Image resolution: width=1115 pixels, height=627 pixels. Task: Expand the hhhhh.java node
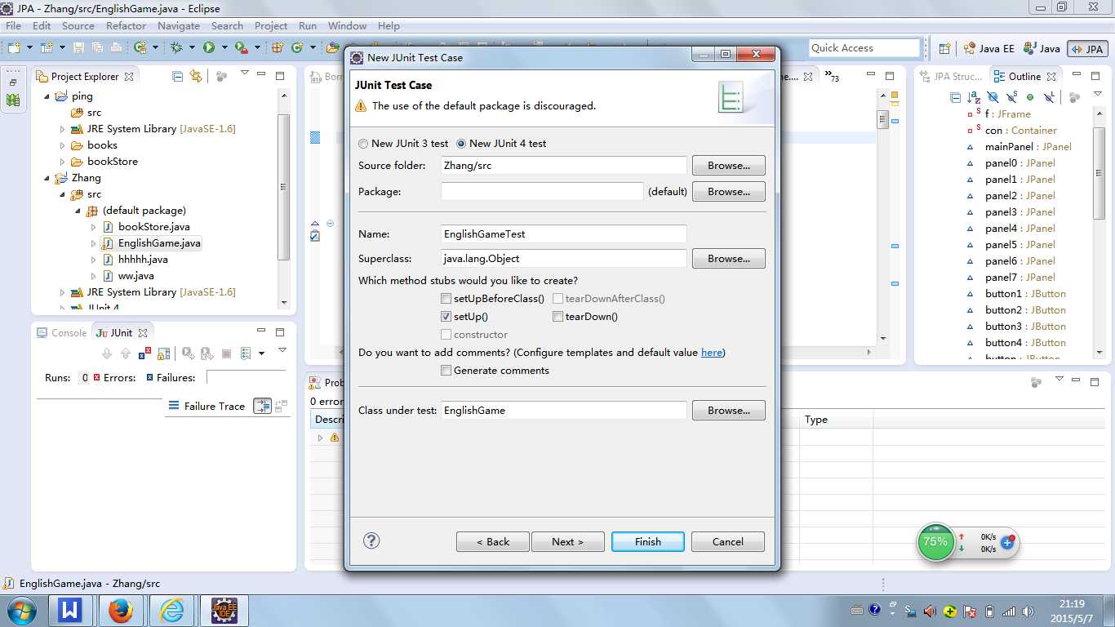tap(93, 260)
